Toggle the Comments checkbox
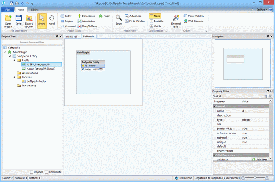275x182 pixels. [47, 172]
